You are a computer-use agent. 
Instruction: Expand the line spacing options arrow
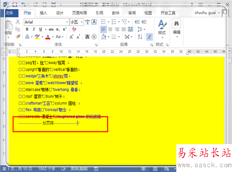tap(144, 29)
